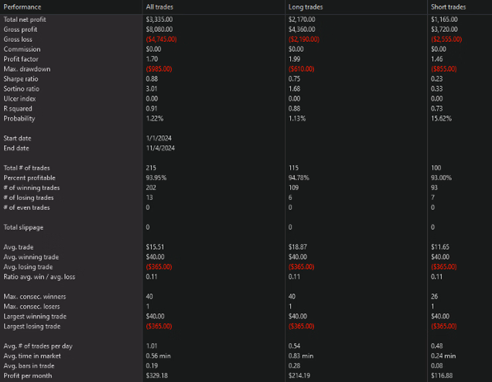Screen dimensions: 492x382
Task: Select the Gross loss value for All trades
Action: pos(160,39)
